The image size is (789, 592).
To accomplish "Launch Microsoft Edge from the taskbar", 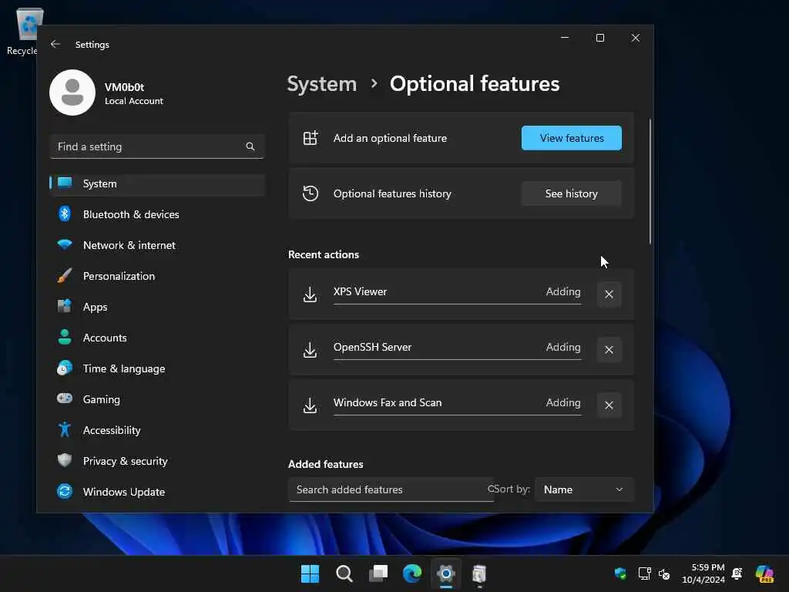I will coord(412,573).
